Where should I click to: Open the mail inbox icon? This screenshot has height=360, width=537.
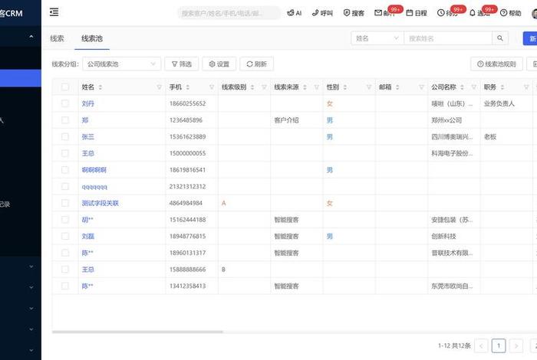[x=378, y=13]
